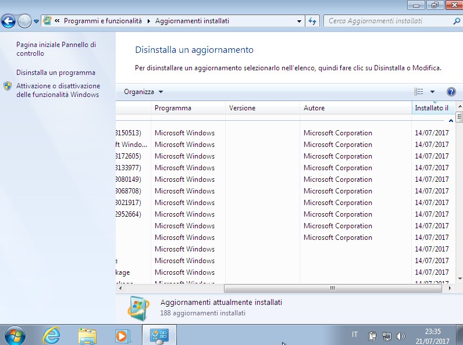Open the address bar history dropdown
This screenshot has height=345, width=463.
(299, 21)
